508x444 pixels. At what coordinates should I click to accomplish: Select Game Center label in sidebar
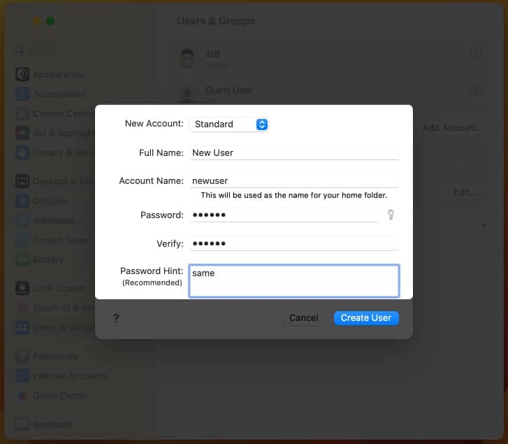(x=61, y=395)
